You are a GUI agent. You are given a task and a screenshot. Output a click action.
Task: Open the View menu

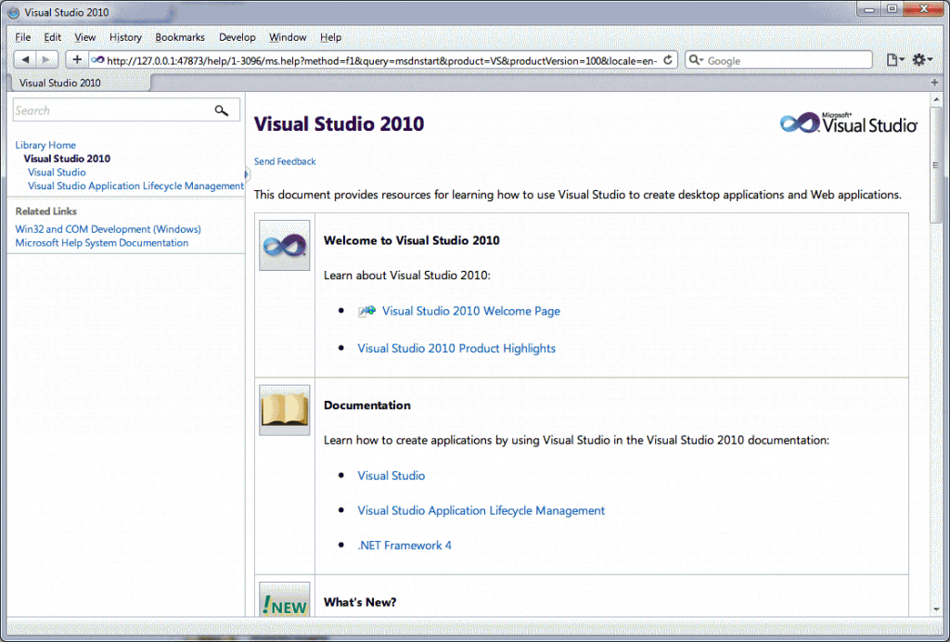(x=84, y=37)
